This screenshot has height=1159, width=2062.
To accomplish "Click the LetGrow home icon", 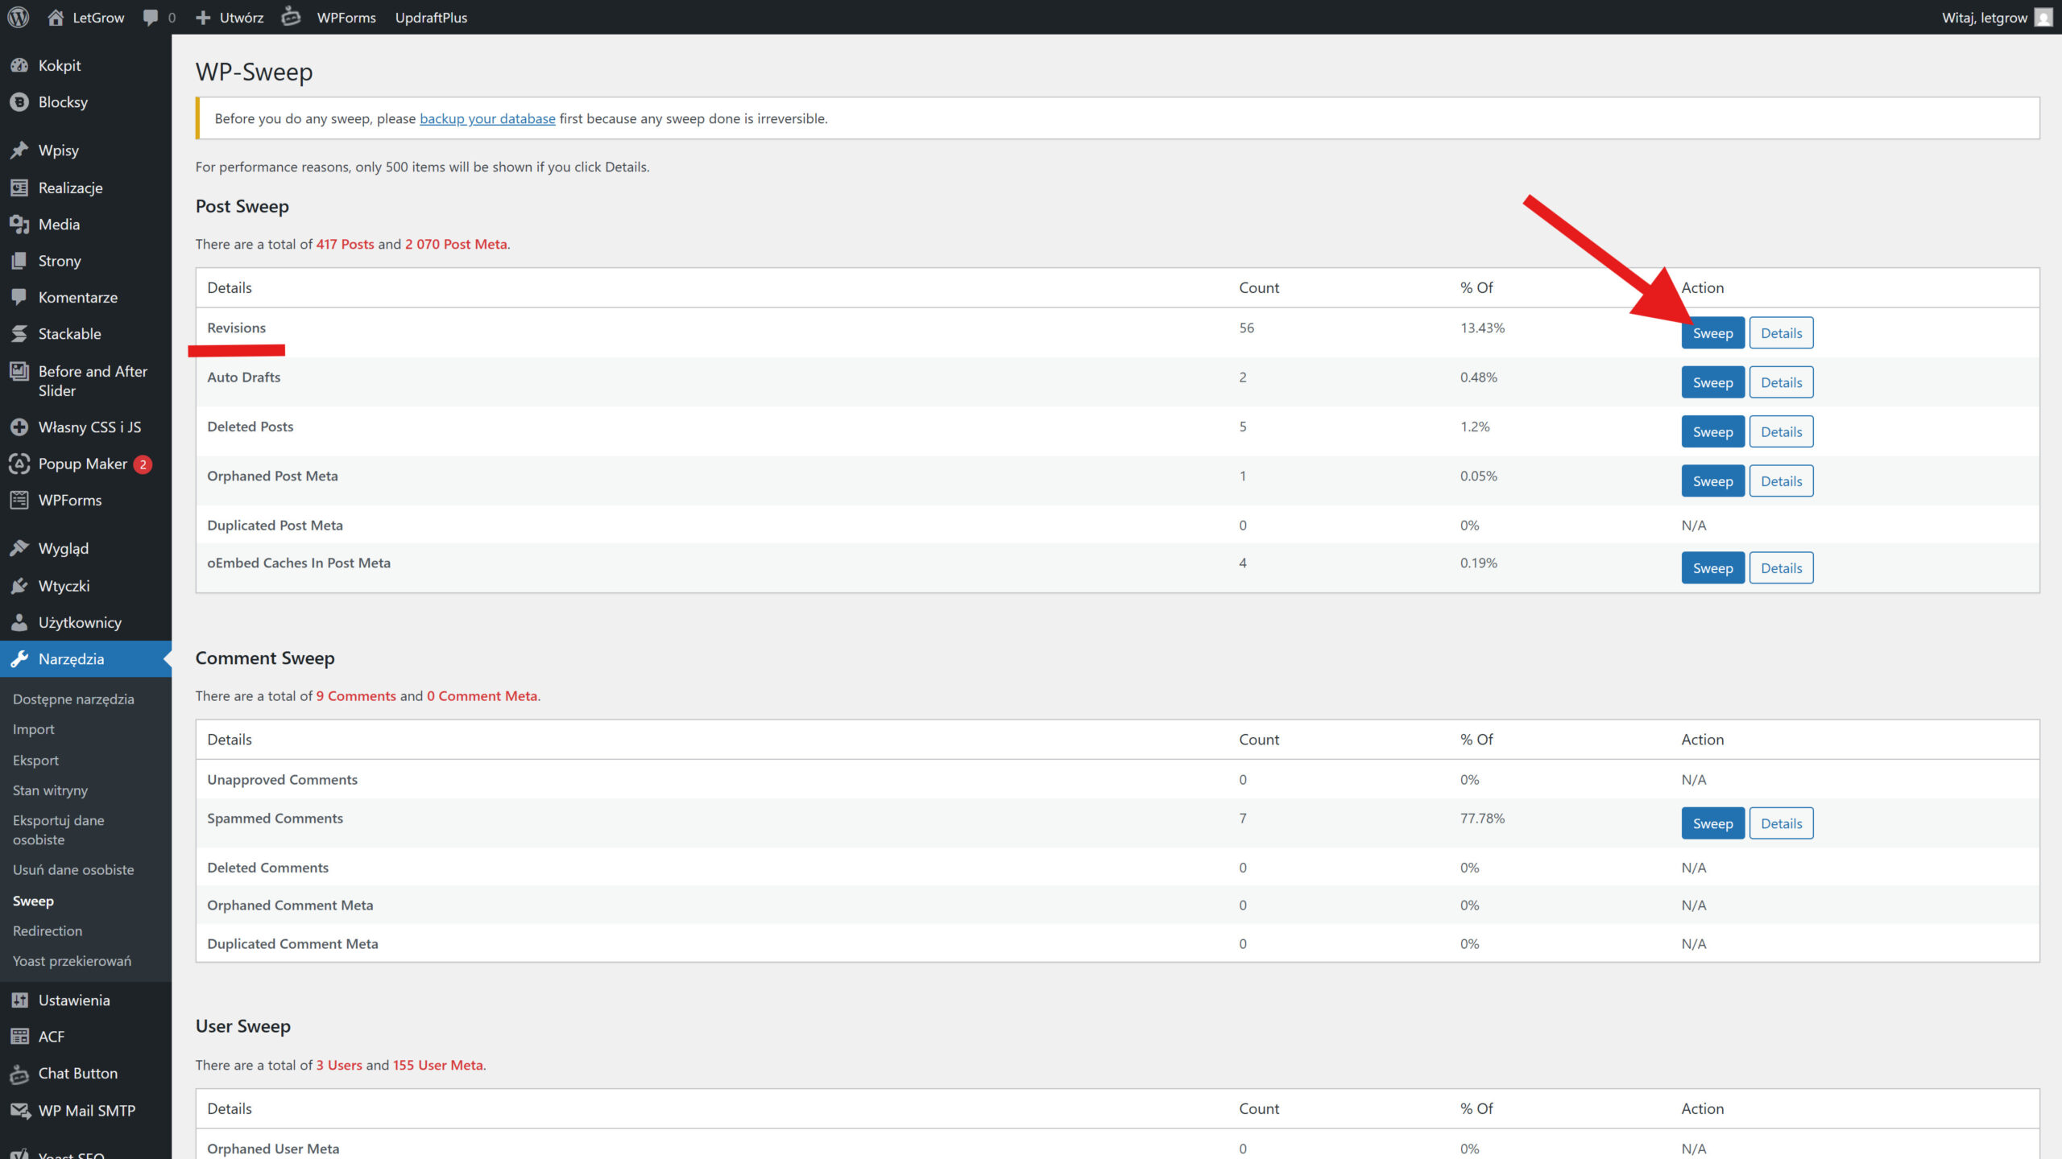I will [x=56, y=17].
